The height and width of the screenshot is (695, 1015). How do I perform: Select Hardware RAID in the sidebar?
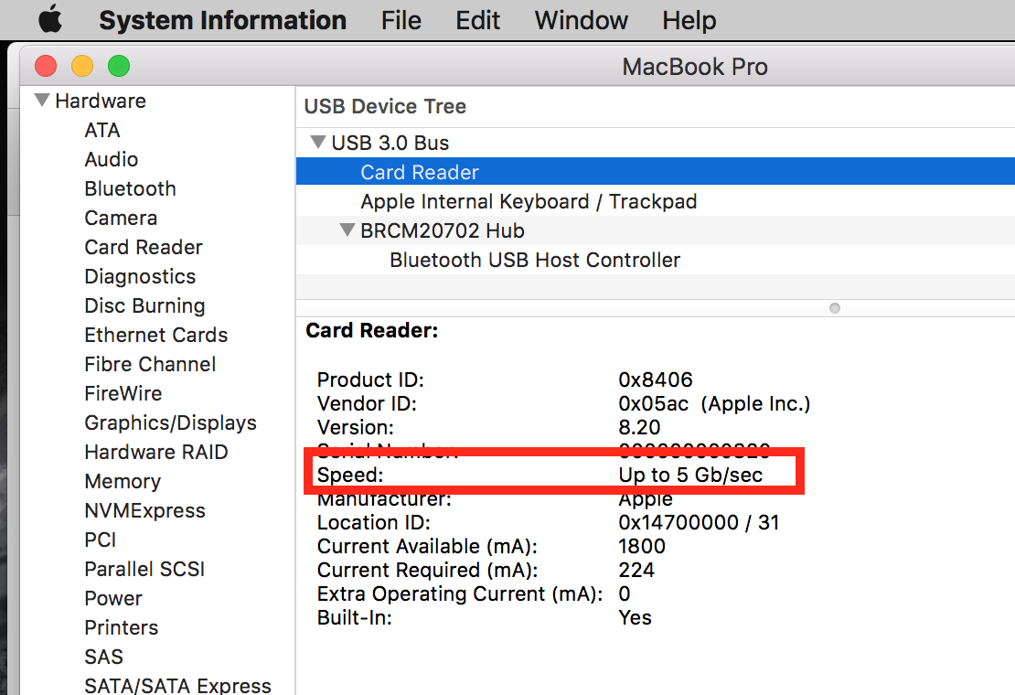point(156,452)
